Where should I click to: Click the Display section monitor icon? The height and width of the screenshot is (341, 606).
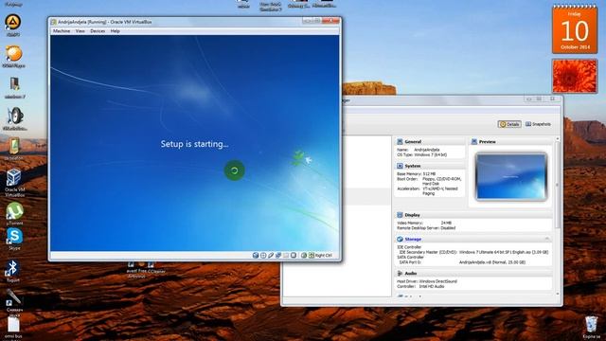(400, 215)
